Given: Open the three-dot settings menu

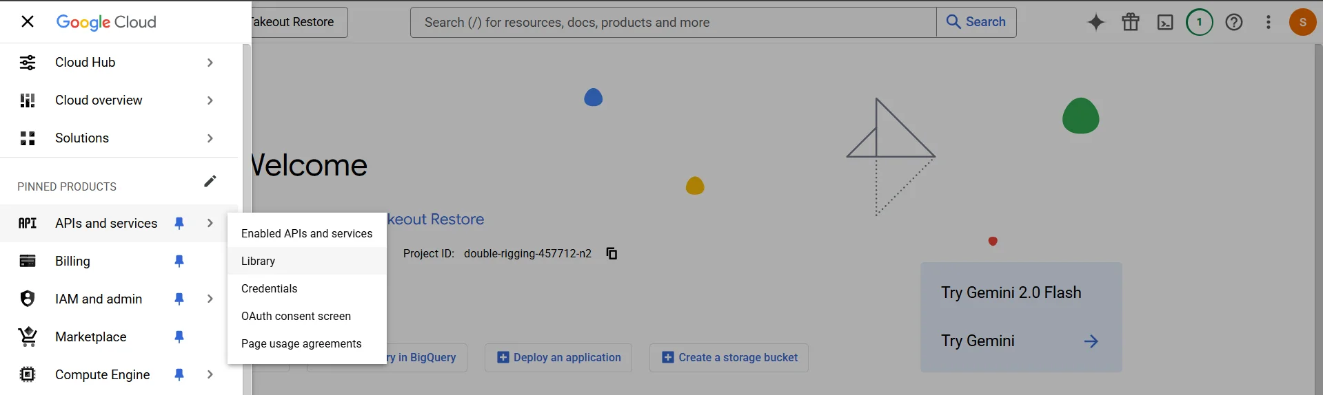Looking at the screenshot, I should 1269,22.
